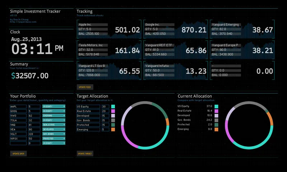Click the 37.0 US Equity current value

209,106
